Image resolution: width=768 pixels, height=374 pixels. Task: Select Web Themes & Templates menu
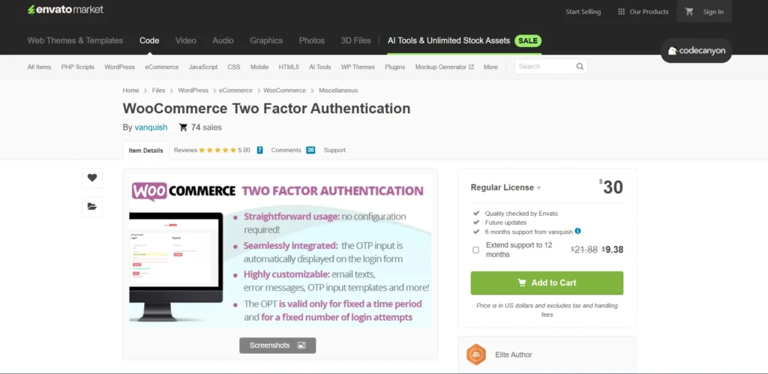[x=76, y=40]
